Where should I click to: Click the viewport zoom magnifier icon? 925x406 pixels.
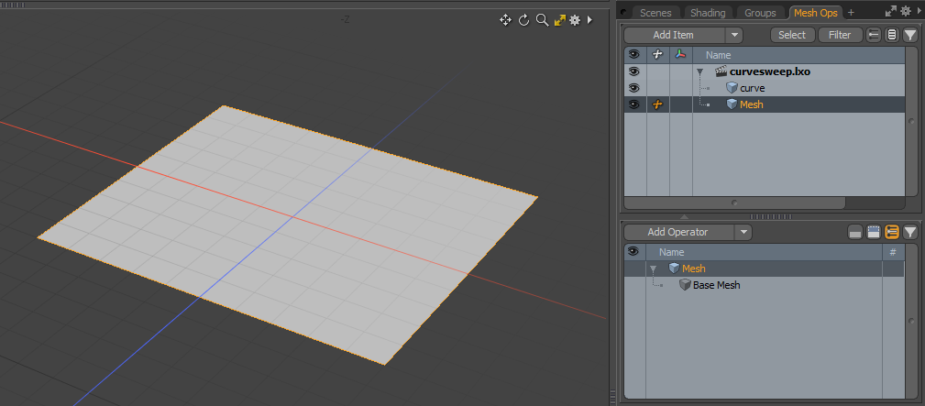click(x=542, y=19)
